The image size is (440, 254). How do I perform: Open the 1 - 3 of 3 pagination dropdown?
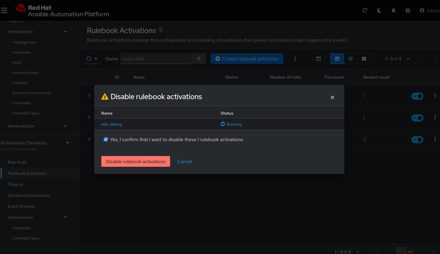(397, 59)
